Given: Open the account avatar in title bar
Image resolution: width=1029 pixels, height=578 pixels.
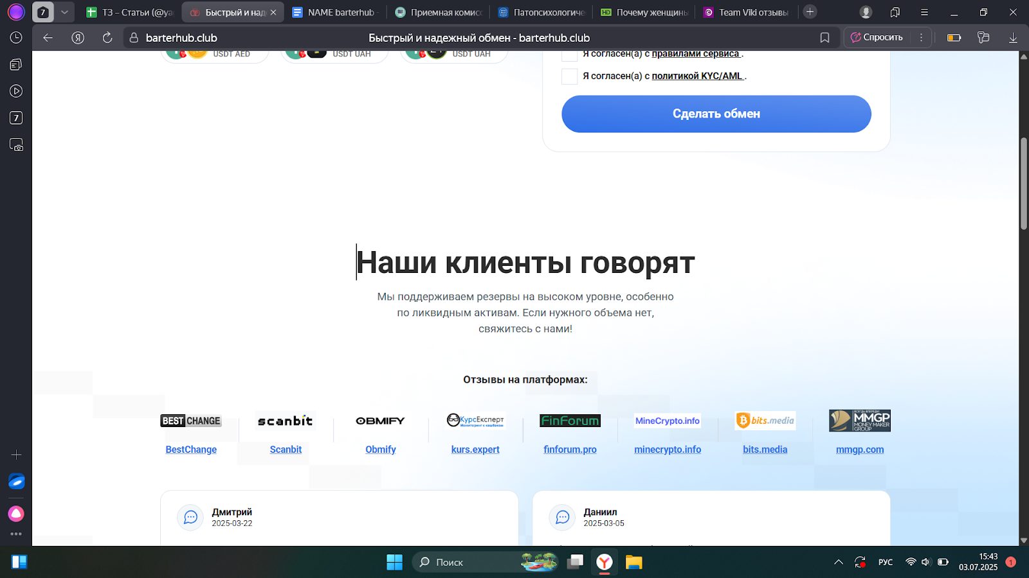Looking at the screenshot, I should [x=866, y=12].
